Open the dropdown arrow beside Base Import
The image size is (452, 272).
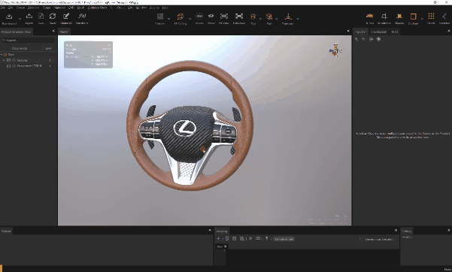point(20,19)
